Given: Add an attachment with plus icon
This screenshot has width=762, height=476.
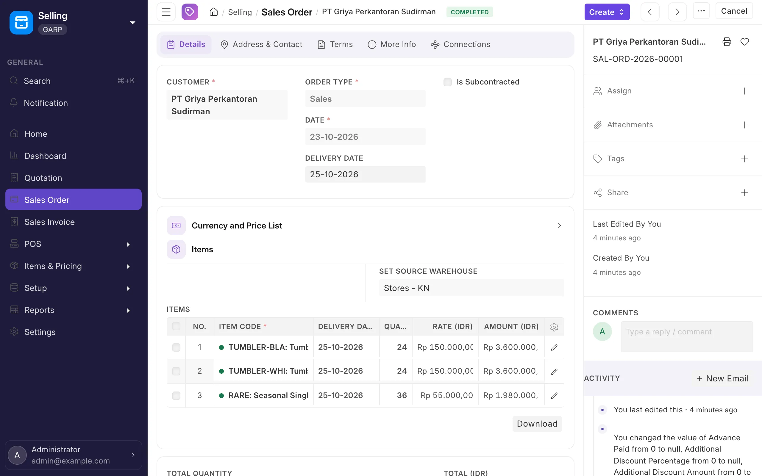Looking at the screenshot, I should point(745,125).
